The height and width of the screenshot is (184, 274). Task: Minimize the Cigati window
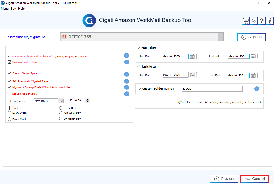[x=246, y=3]
